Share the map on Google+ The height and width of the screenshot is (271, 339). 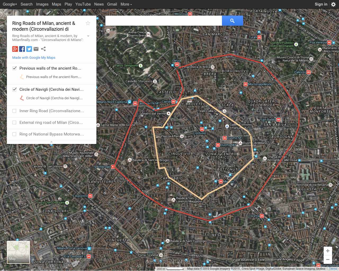pyautogui.click(x=15, y=49)
